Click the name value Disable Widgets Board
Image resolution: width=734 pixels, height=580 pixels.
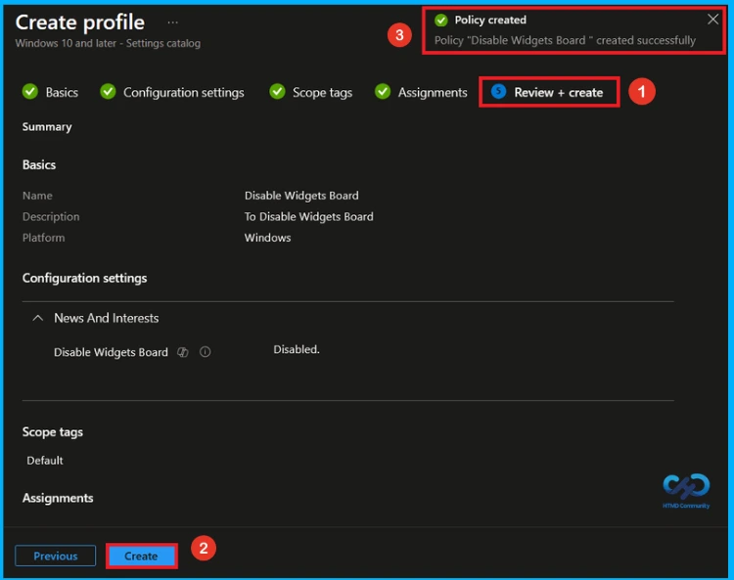click(x=301, y=196)
